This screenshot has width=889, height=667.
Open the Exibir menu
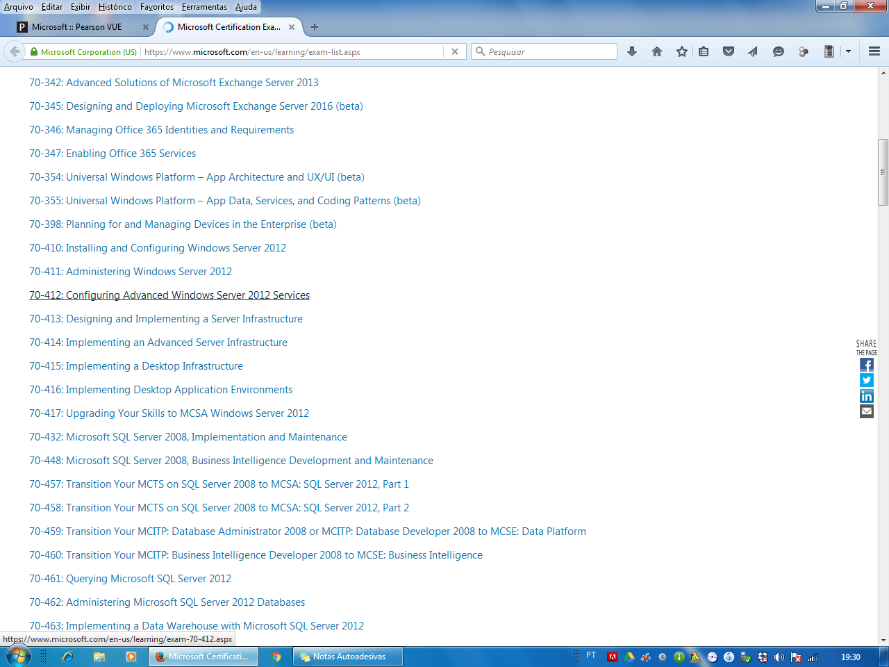[x=81, y=7]
